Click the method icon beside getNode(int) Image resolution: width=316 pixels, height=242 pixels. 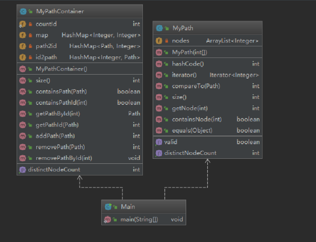tap(159, 108)
